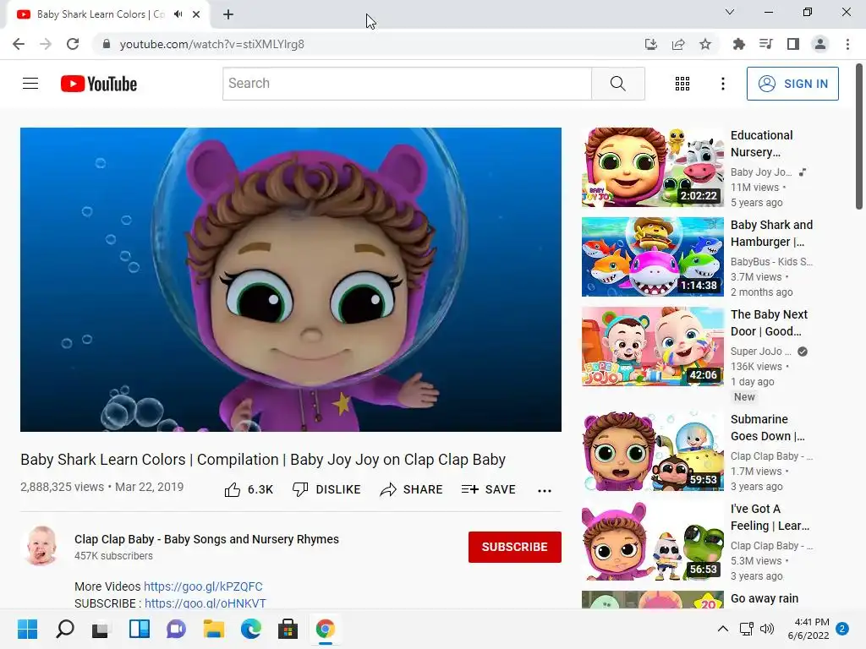The width and height of the screenshot is (866, 649).
Task: Toggle Chrome side panel icon
Action: tap(793, 44)
